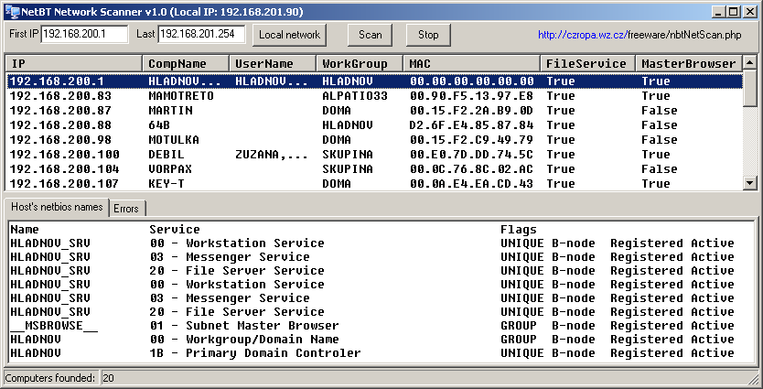Sort by the CompName column header
The height and width of the screenshot is (389, 763).
[x=186, y=64]
